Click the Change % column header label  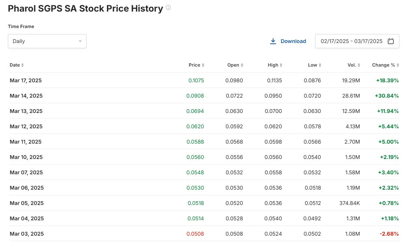point(383,65)
